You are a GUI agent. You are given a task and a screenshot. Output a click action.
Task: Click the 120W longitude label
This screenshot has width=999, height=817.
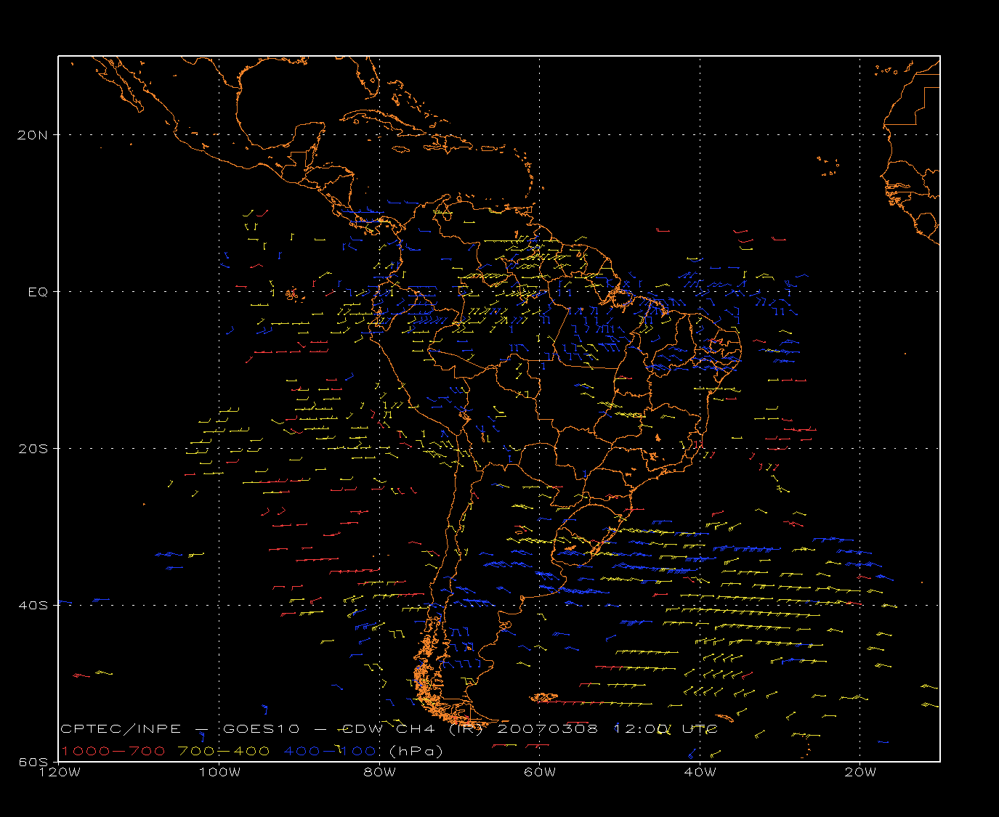59,772
